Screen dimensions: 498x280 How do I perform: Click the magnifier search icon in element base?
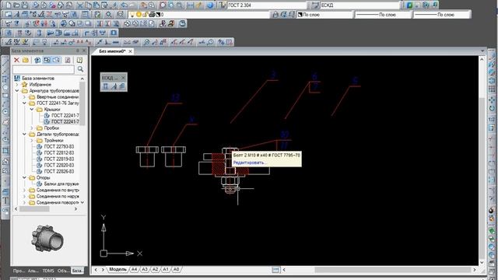pos(80,69)
